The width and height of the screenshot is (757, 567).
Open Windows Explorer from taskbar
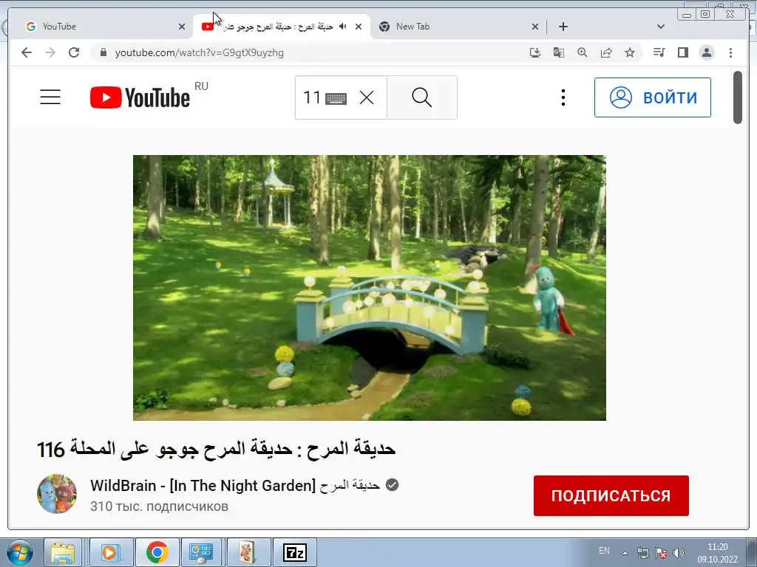click(64, 552)
